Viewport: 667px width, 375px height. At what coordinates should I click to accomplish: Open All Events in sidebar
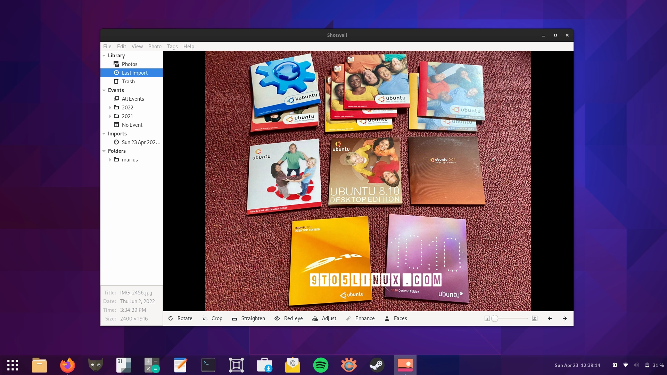(x=133, y=99)
